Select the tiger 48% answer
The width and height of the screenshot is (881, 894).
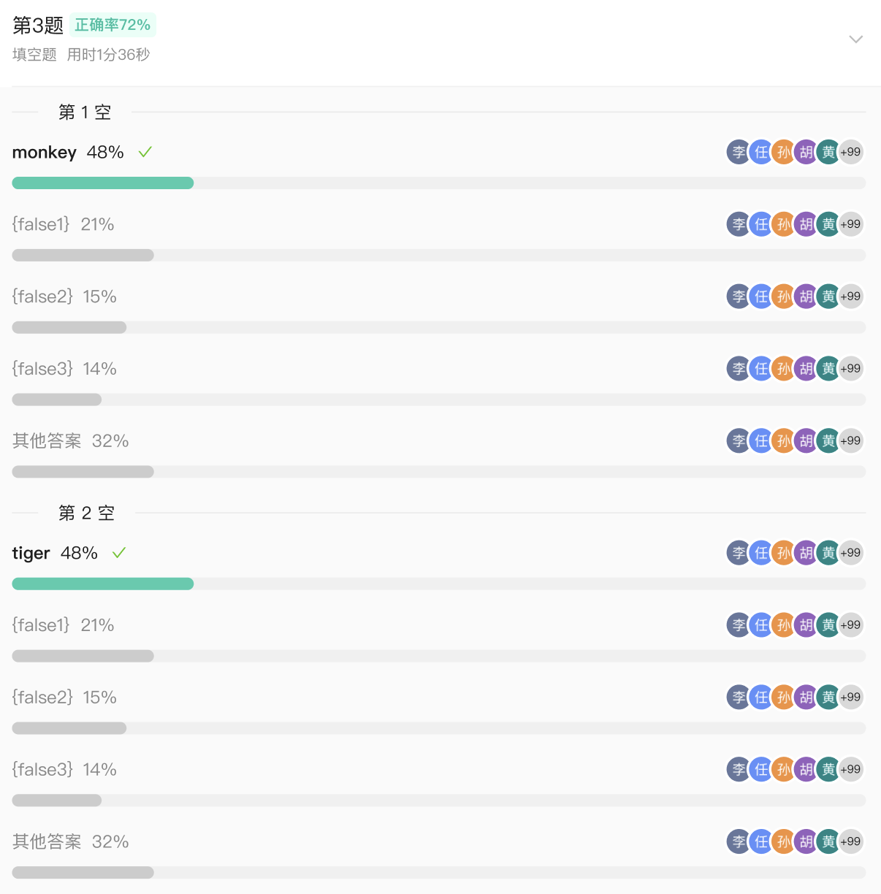click(55, 553)
